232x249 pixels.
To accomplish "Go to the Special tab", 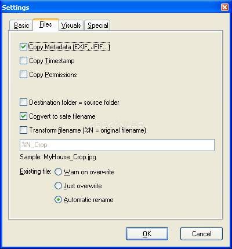I will (x=97, y=25).
